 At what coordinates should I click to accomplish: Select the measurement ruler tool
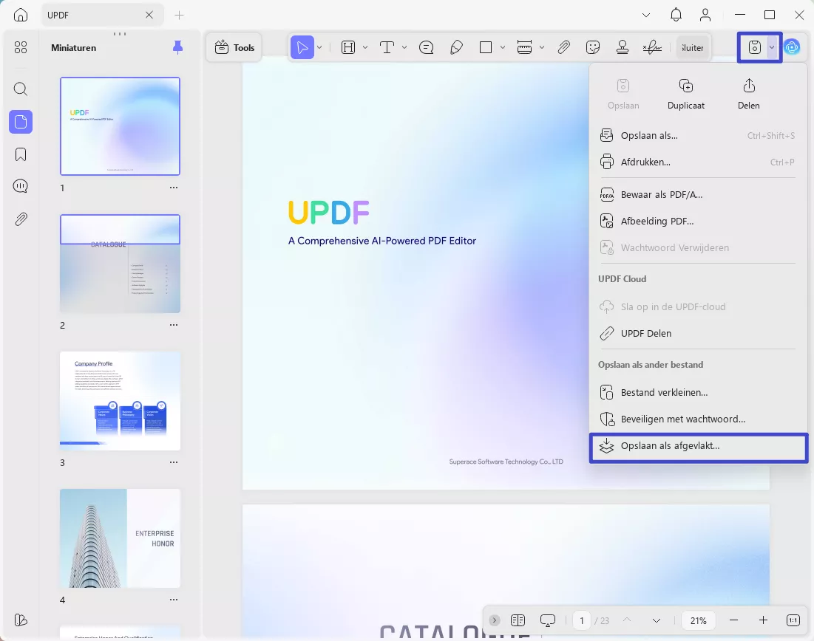pos(524,48)
